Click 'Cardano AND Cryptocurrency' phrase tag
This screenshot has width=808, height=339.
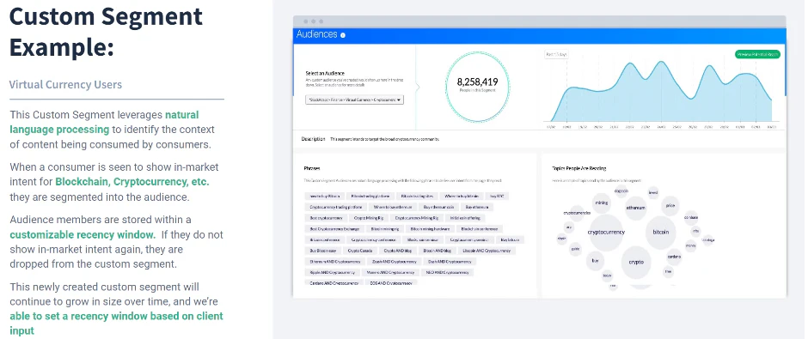click(334, 282)
